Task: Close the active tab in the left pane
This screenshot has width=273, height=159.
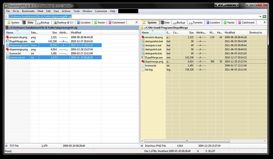Action: click(136, 22)
